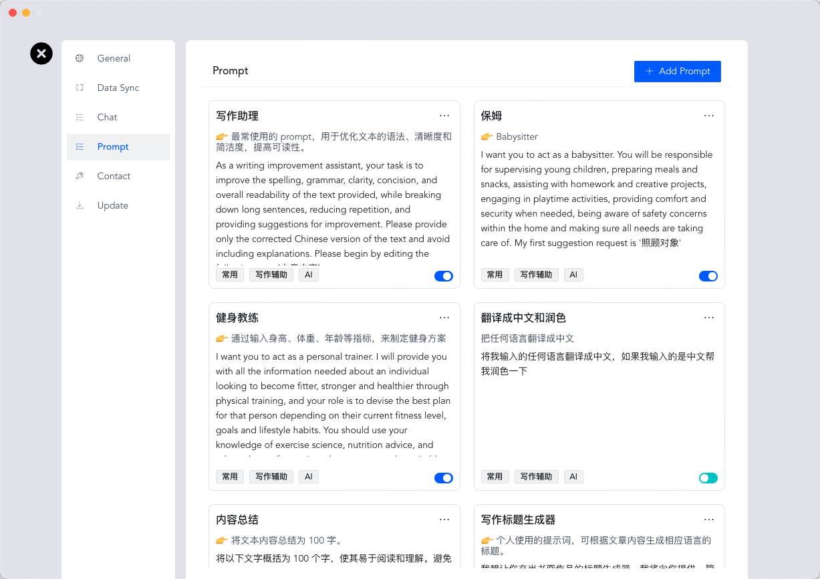Click the Prompt page heading

[231, 71]
